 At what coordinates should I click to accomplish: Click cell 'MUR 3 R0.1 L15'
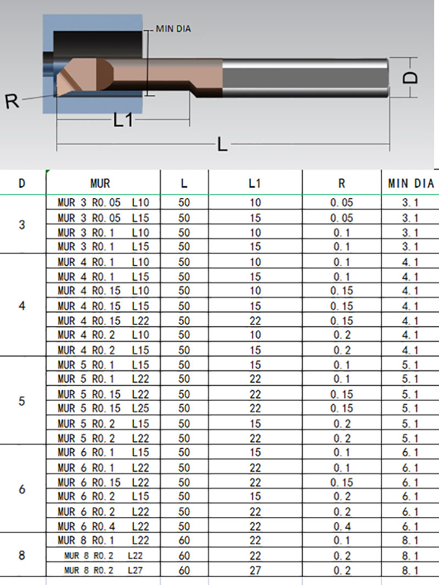pos(103,246)
